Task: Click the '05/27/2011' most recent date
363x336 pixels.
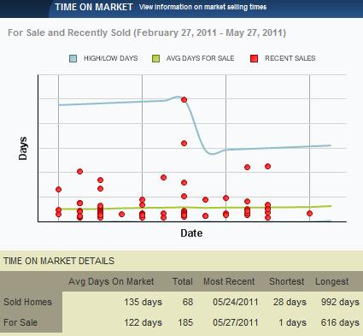Action: point(236,322)
